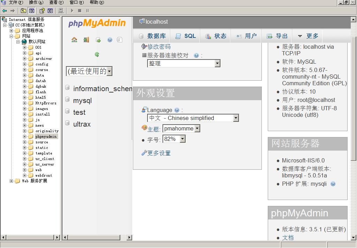The image size is (357, 248).
Task: Open the phpMyAdmin documentation help icon
Action: click(110, 40)
